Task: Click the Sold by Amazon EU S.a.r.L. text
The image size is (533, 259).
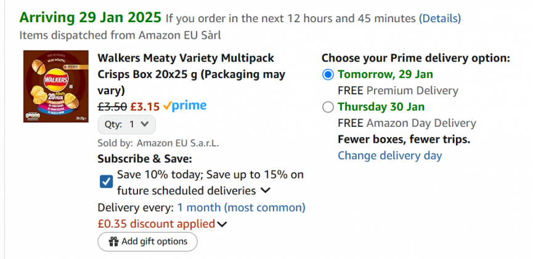Action: click(158, 143)
